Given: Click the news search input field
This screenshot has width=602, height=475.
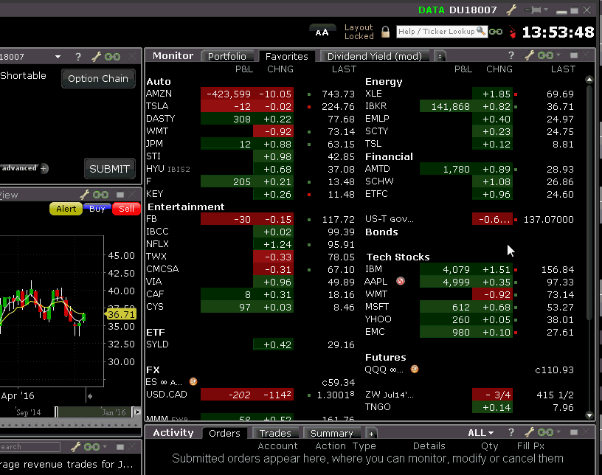Looking at the screenshot, I should click(30, 447).
